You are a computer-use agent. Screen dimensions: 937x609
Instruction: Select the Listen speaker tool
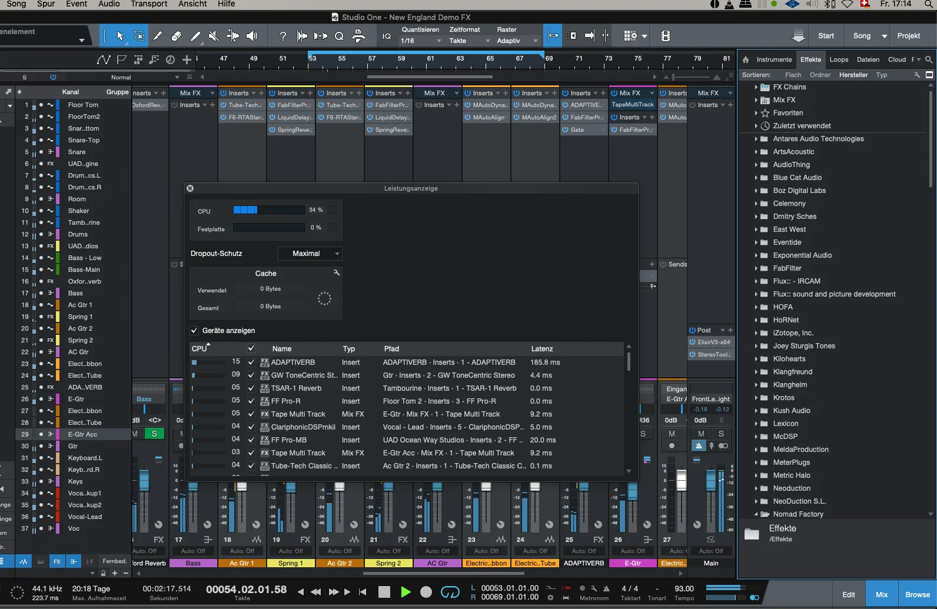click(x=252, y=36)
